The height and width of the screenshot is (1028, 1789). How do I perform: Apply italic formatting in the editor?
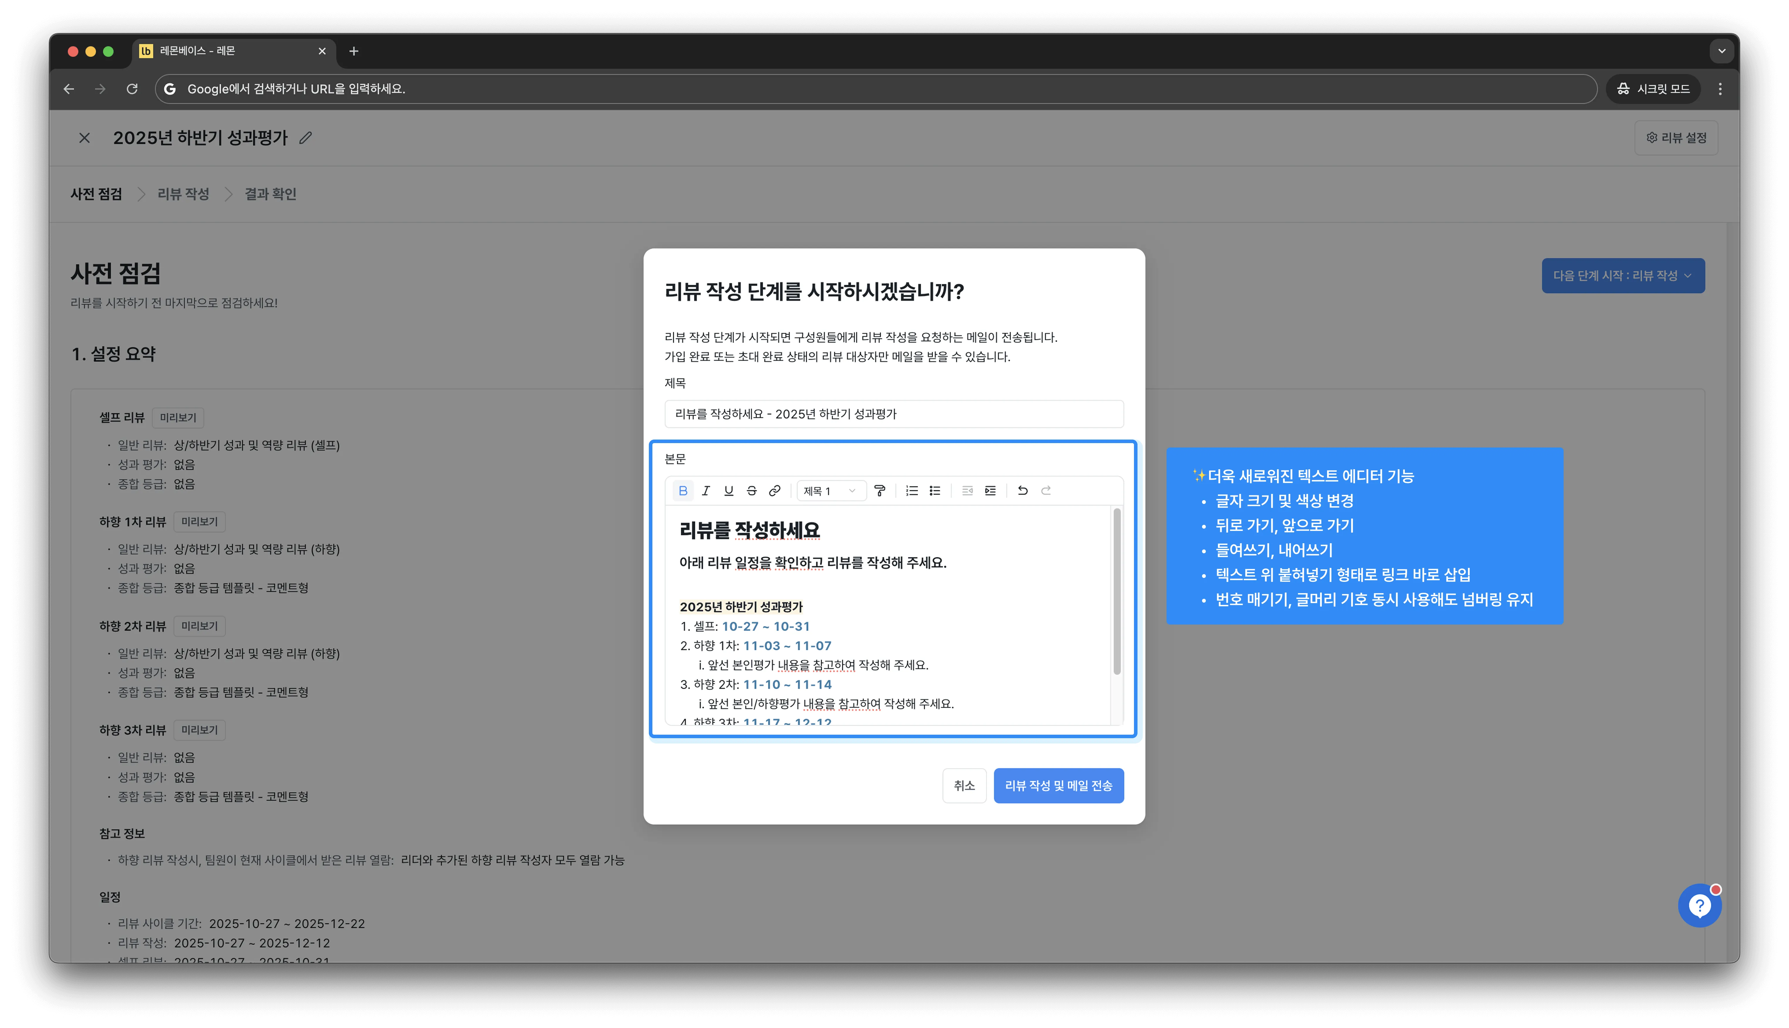[706, 491]
